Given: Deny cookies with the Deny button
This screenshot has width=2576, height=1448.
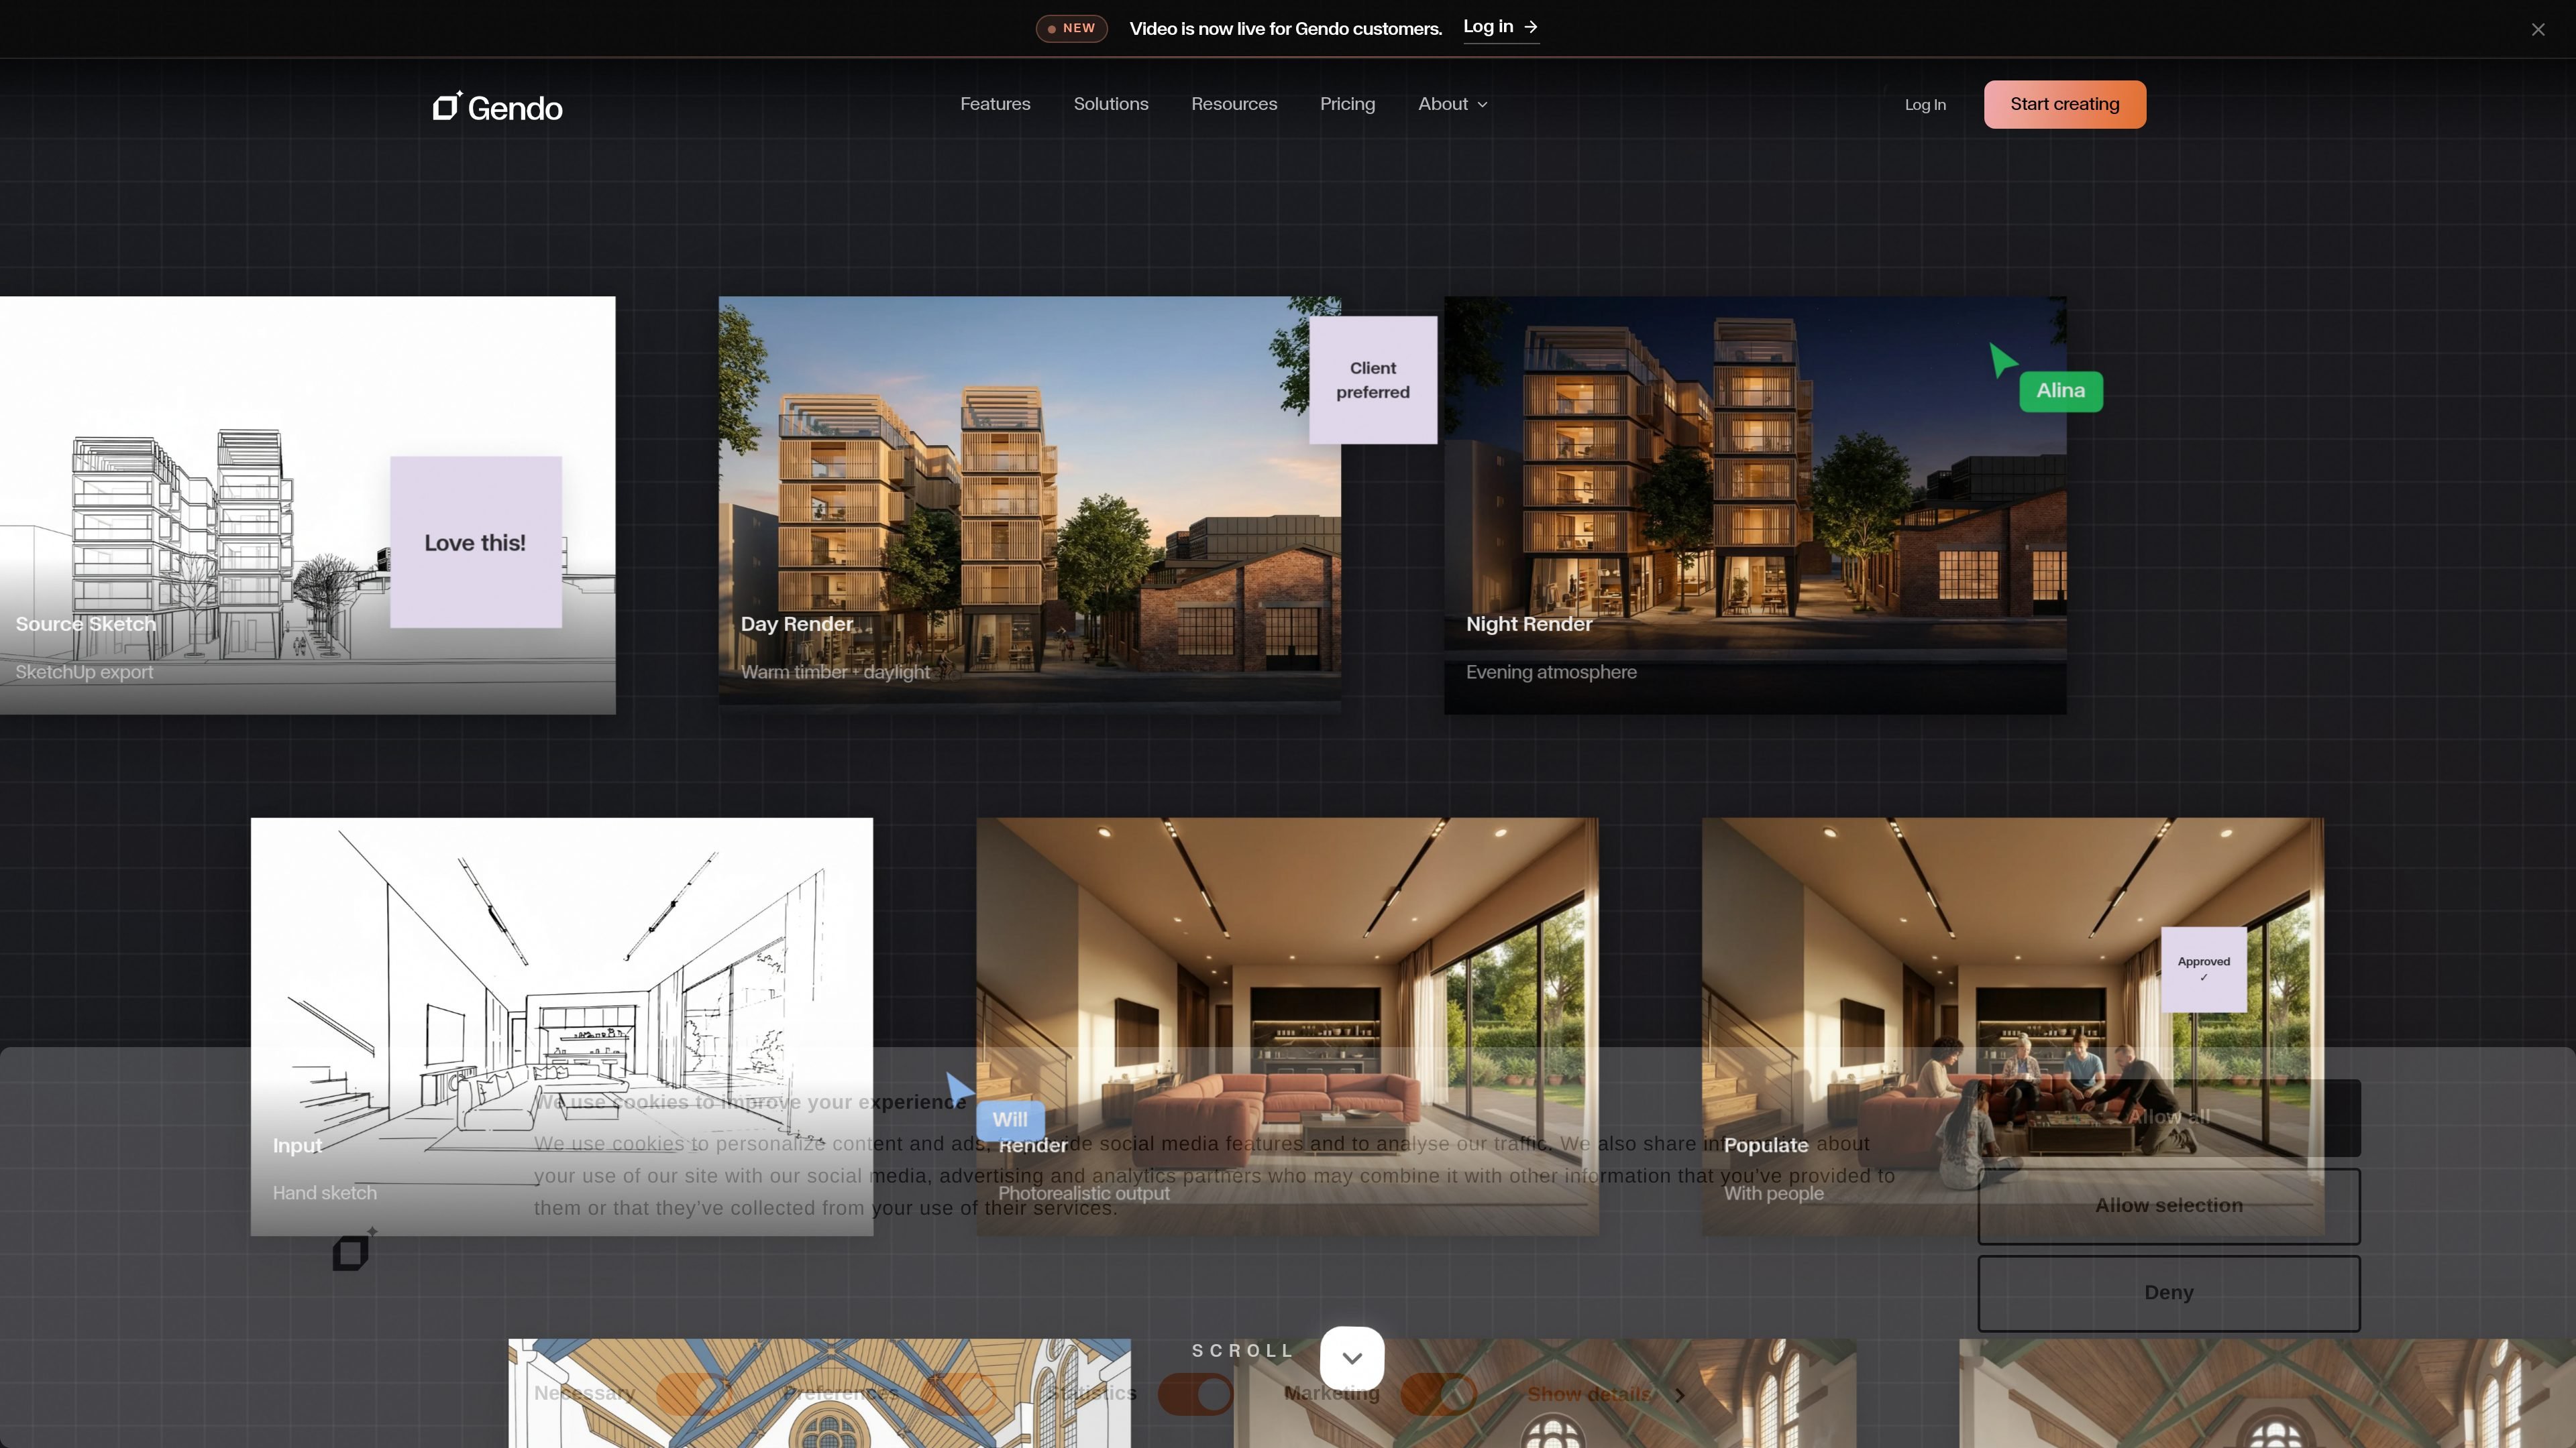Looking at the screenshot, I should (2169, 1293).
